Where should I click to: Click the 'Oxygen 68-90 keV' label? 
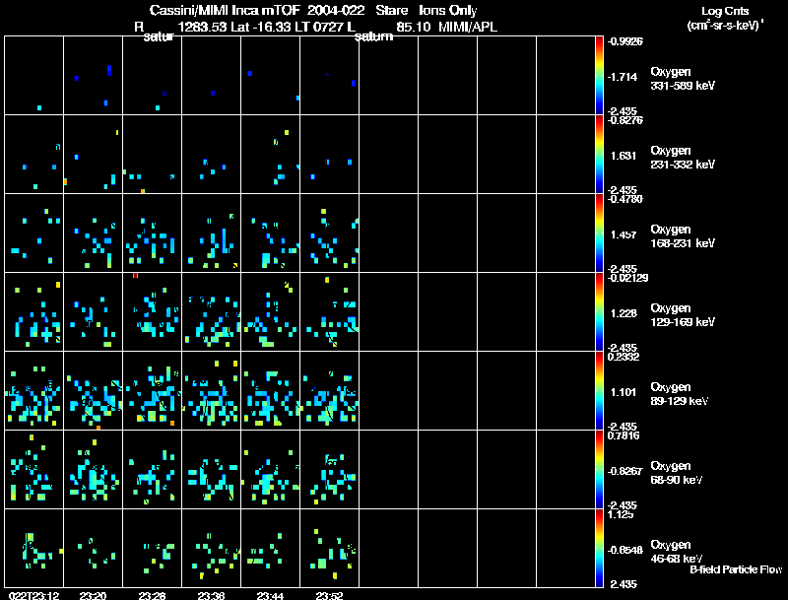coord(677,473)
